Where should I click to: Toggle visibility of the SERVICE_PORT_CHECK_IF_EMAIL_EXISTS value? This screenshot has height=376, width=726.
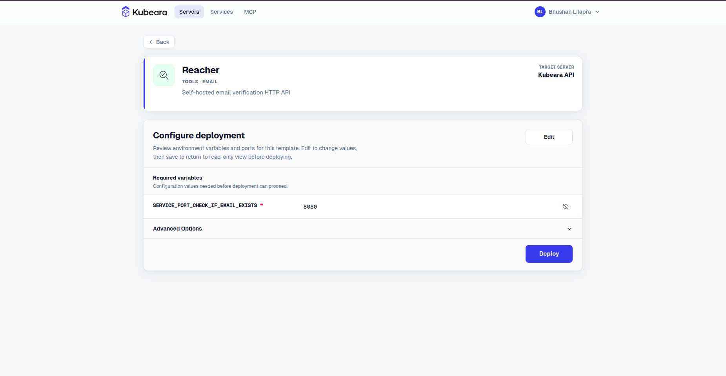tap(566, 207)
